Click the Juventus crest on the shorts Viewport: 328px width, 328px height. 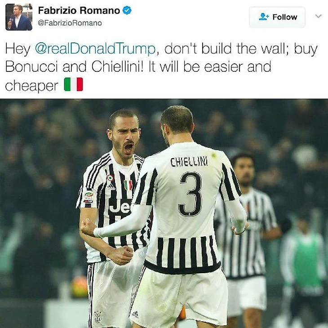click(98, 317)
